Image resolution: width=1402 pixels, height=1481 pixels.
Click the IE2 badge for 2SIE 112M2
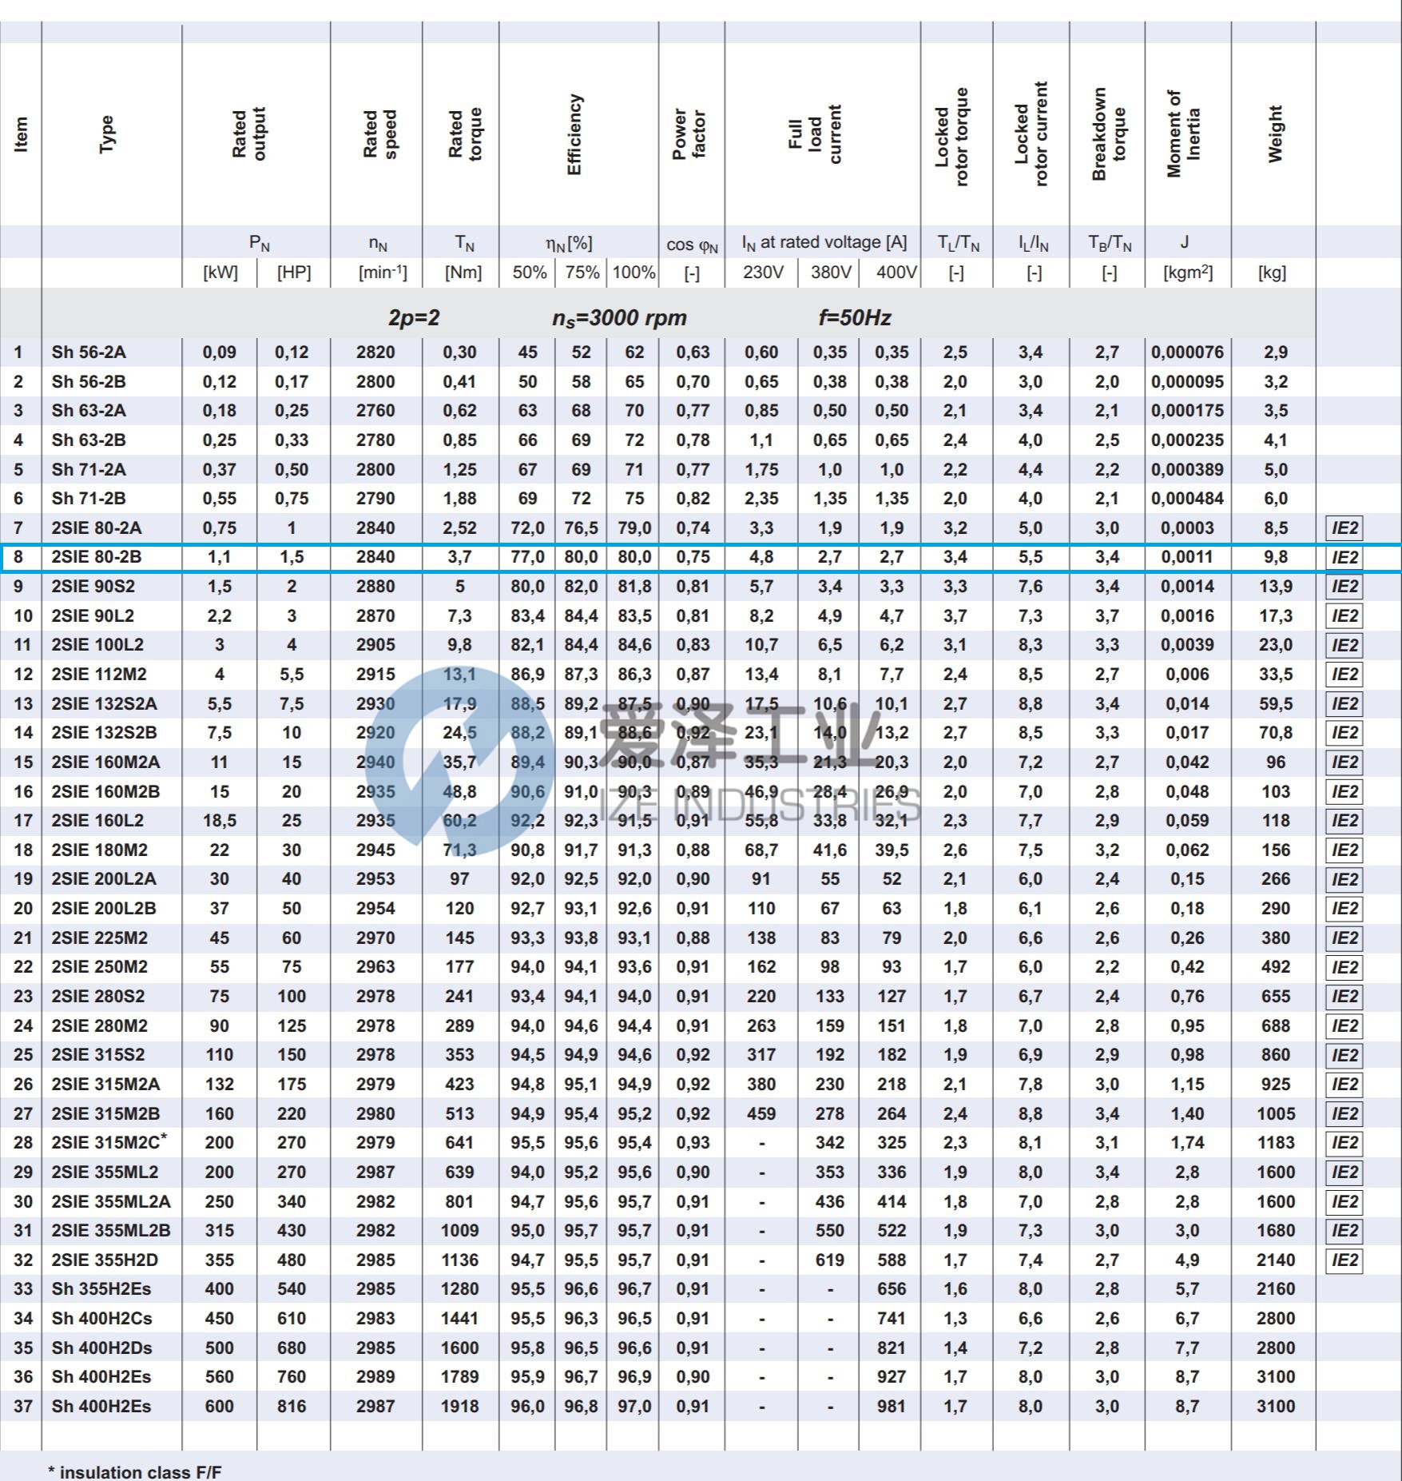pyautogui.click(x=1344, y=675)
